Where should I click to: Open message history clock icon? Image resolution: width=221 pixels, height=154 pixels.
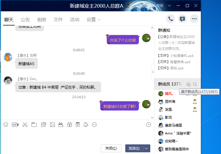point(148,125)
